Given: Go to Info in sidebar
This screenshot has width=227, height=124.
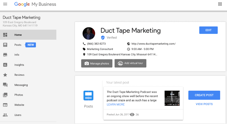Looking at the screenshot, I should click(x=17, y=55).
